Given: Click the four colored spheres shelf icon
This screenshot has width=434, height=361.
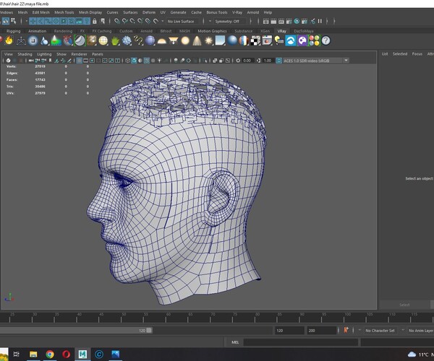Looking at the screenshot, I should click(314, 41).
